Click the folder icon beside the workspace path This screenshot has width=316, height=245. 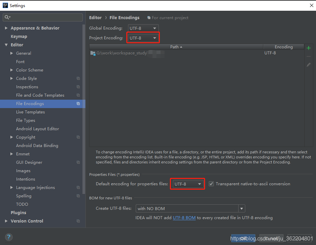point(93,53)
